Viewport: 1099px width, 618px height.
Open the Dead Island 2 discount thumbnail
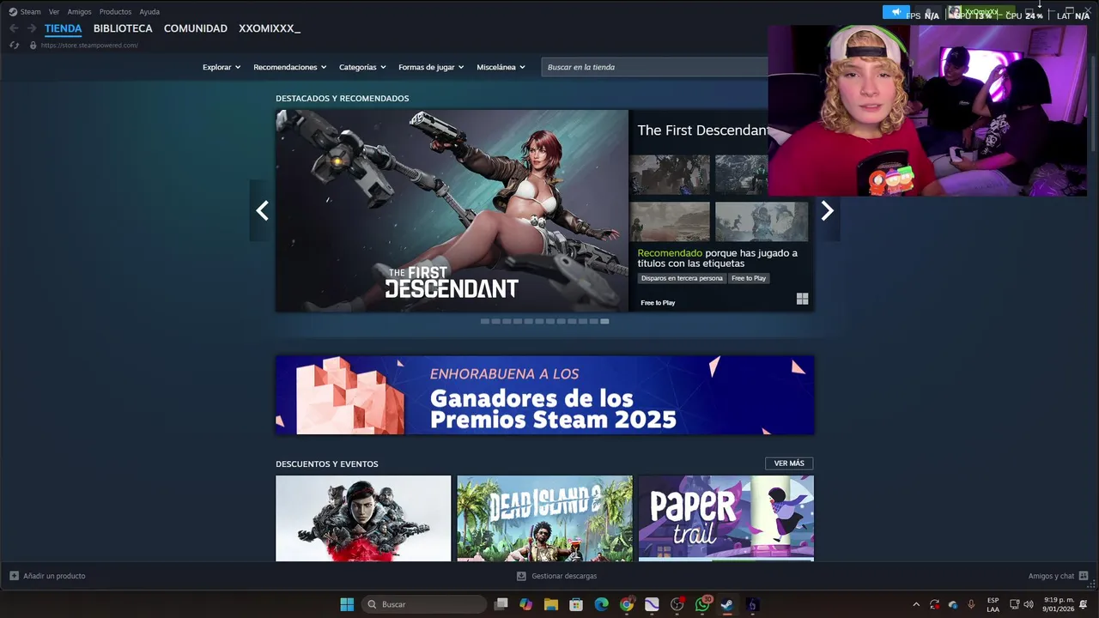(x=544, y=518)
